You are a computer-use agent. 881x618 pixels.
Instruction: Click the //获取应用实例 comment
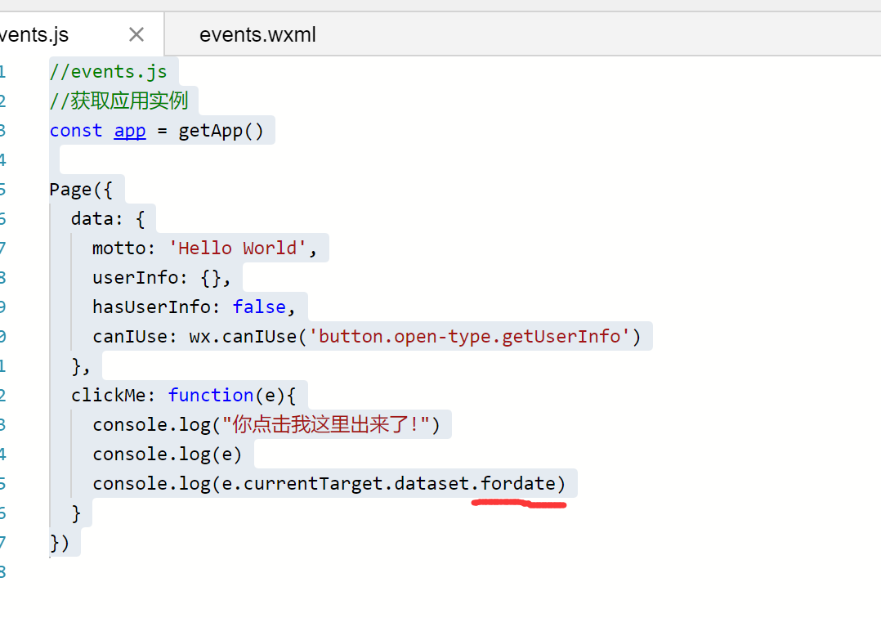pos(119,101)
